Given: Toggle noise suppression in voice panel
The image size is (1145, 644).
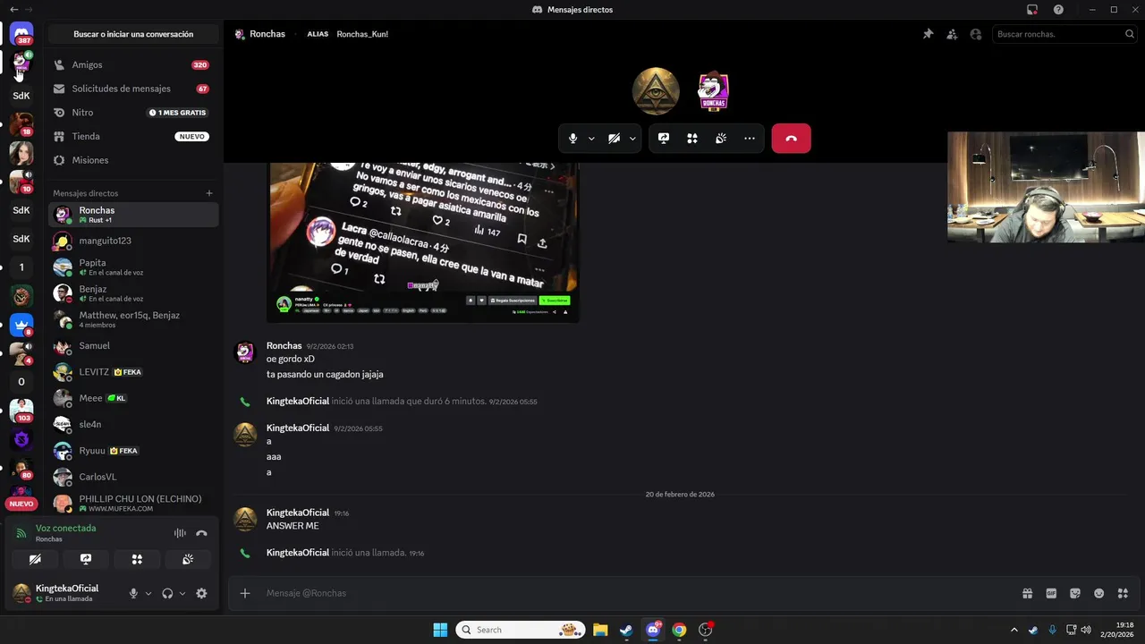Looking at the screenshot, I should point(180,533).
